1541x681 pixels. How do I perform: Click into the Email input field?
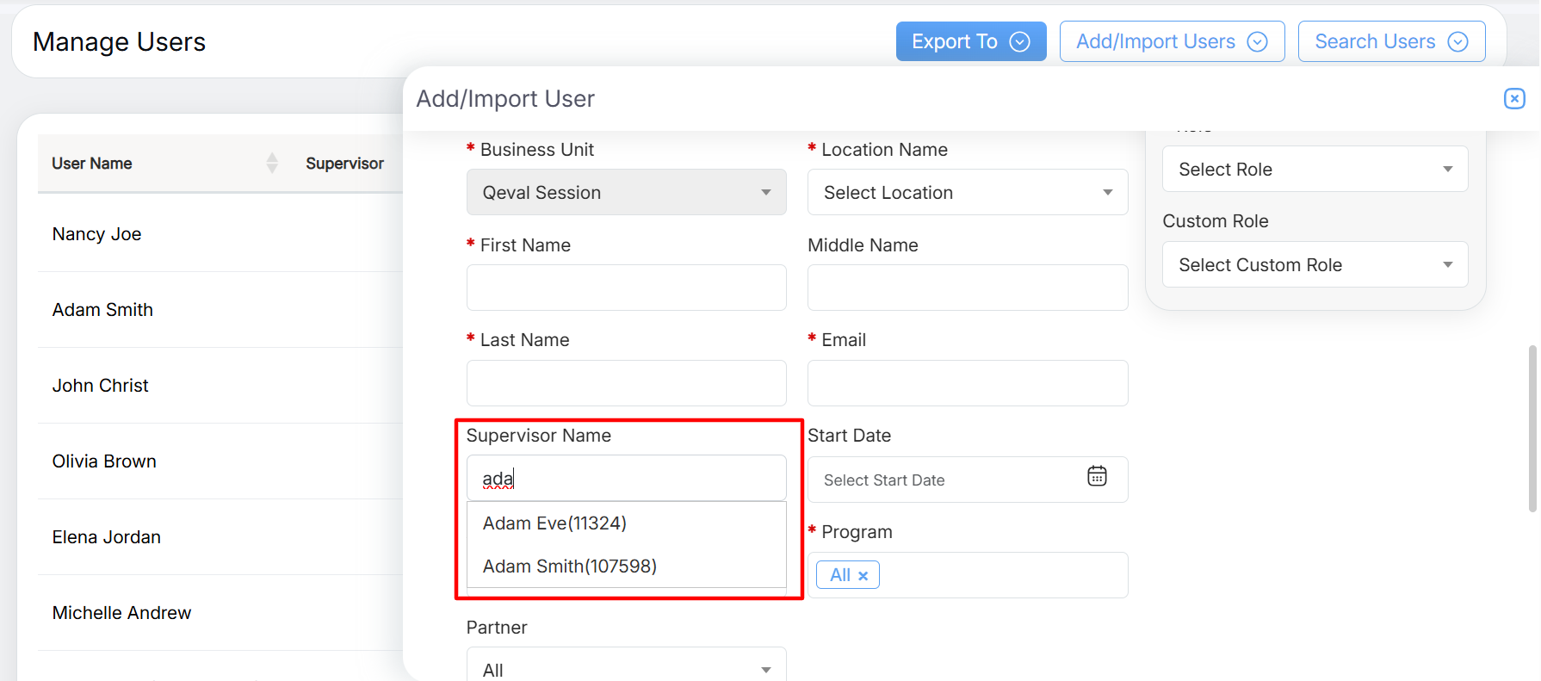point(967,383)
